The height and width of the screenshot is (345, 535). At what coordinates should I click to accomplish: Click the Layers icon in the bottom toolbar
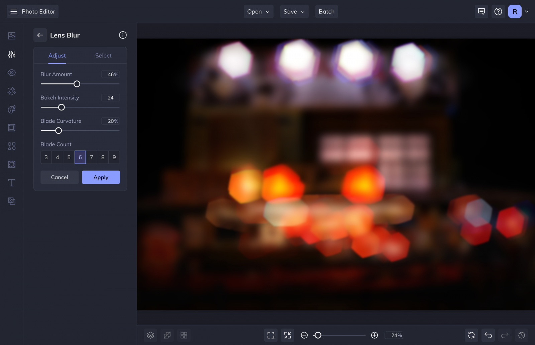point(150,335)
